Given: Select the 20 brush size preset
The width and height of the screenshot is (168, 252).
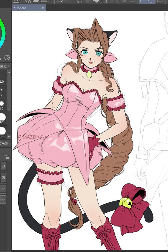Looking at the screenshot, I should pyautogui.click(x=3, y=132).
